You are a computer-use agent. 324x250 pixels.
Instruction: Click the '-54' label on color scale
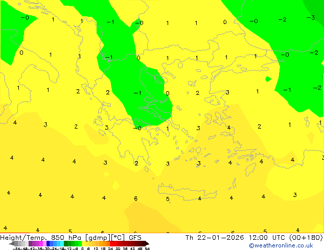[x=16, y=248]
